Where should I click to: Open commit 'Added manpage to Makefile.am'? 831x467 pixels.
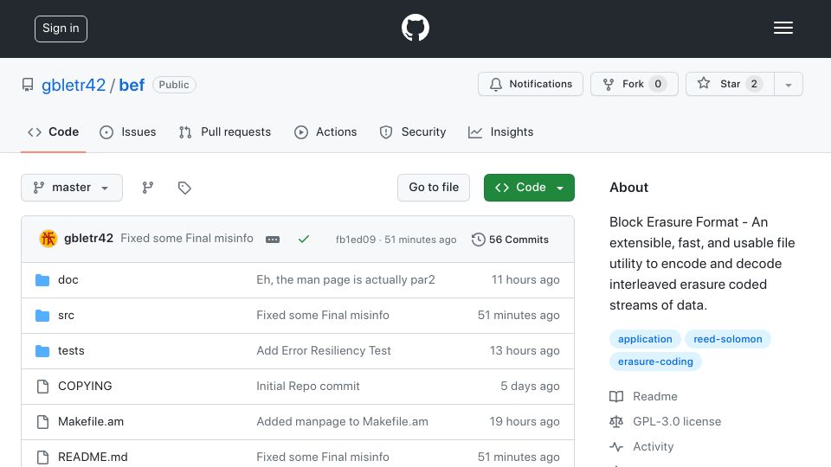point(343,421)
